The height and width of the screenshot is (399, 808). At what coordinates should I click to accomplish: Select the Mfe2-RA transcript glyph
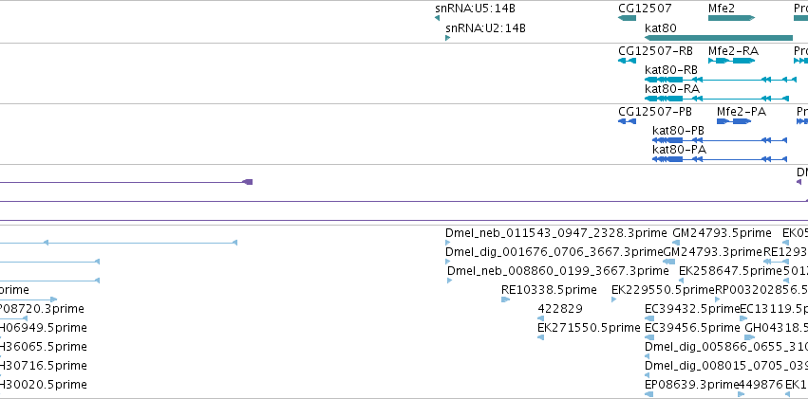tap(732, 61)
